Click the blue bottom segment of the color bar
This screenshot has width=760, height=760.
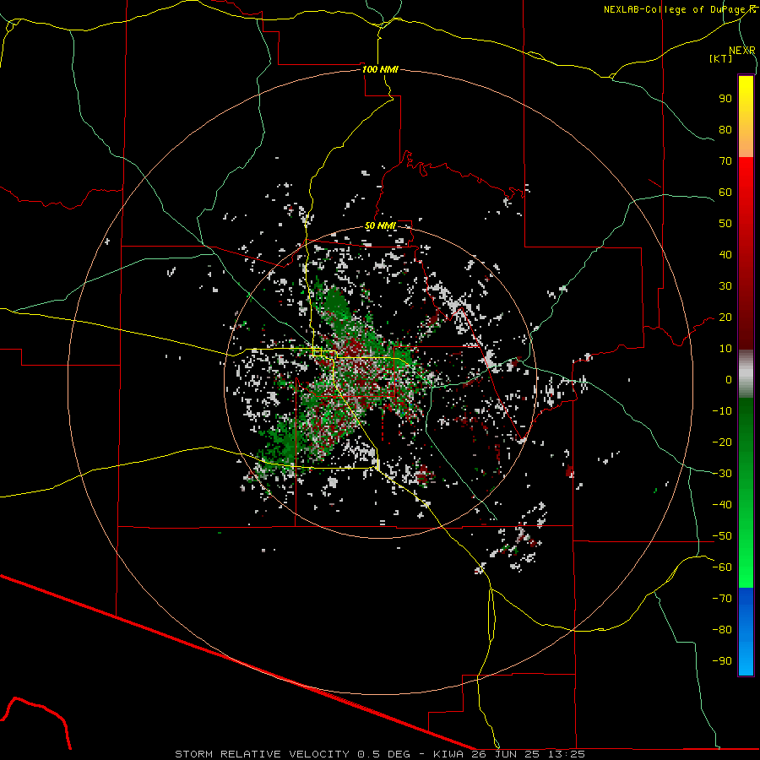click(746, 632)
